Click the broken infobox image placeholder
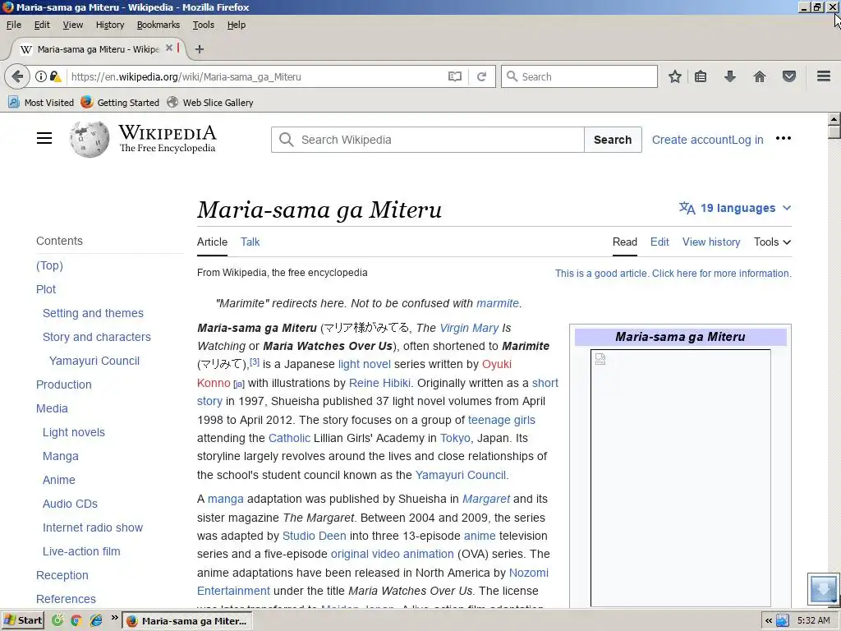 tap(600, 359)
